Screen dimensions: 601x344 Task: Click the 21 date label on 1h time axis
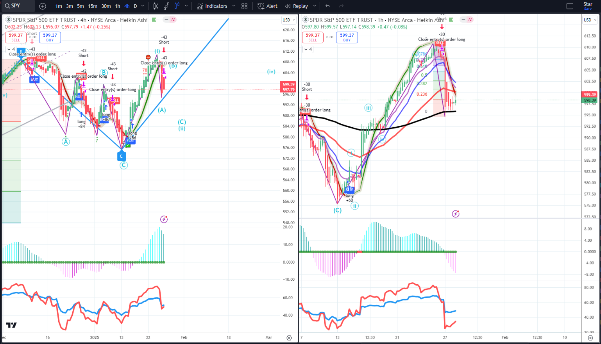[x=397, y=337]
